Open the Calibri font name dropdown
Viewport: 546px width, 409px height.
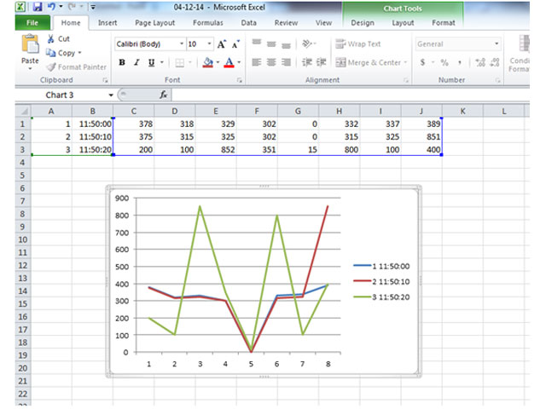(x=181, y=43)
